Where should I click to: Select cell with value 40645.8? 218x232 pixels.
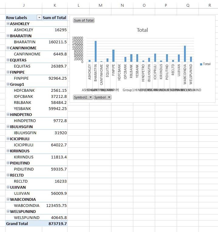click(55, 218)
